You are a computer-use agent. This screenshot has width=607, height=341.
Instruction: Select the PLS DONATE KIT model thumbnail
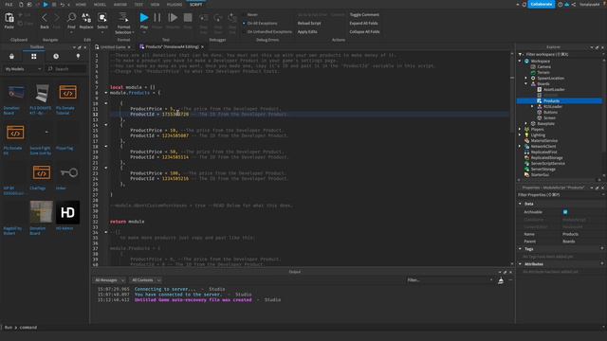tap(42, 93)
